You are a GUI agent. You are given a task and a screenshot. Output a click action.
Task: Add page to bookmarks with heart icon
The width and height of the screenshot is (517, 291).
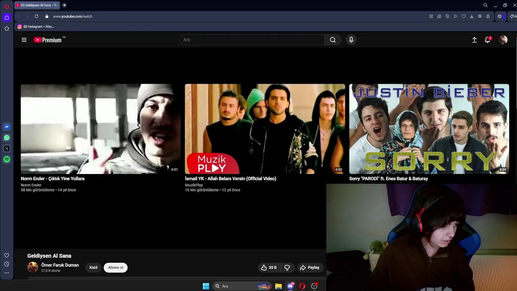pyautogui.click(x=463, y=16)
